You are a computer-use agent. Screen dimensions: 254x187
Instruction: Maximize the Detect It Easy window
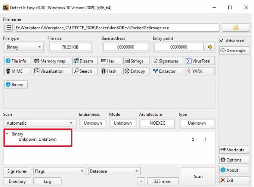230,7
